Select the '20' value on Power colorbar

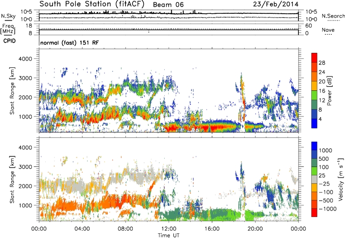(322, 82)
